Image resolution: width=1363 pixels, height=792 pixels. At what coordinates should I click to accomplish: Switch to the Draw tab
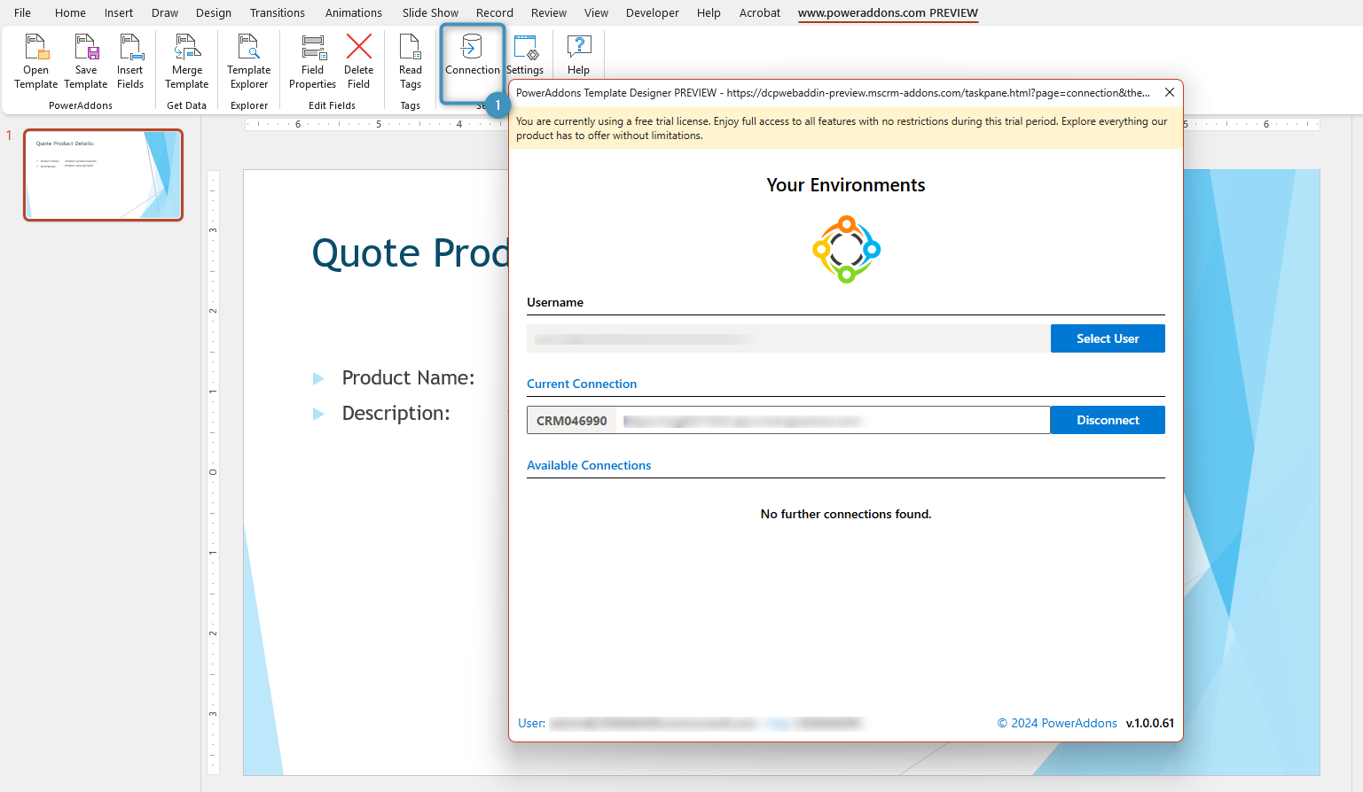pos(165,12)
